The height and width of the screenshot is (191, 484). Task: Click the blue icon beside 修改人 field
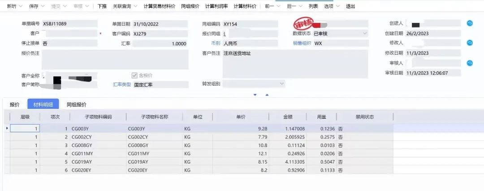470,43
